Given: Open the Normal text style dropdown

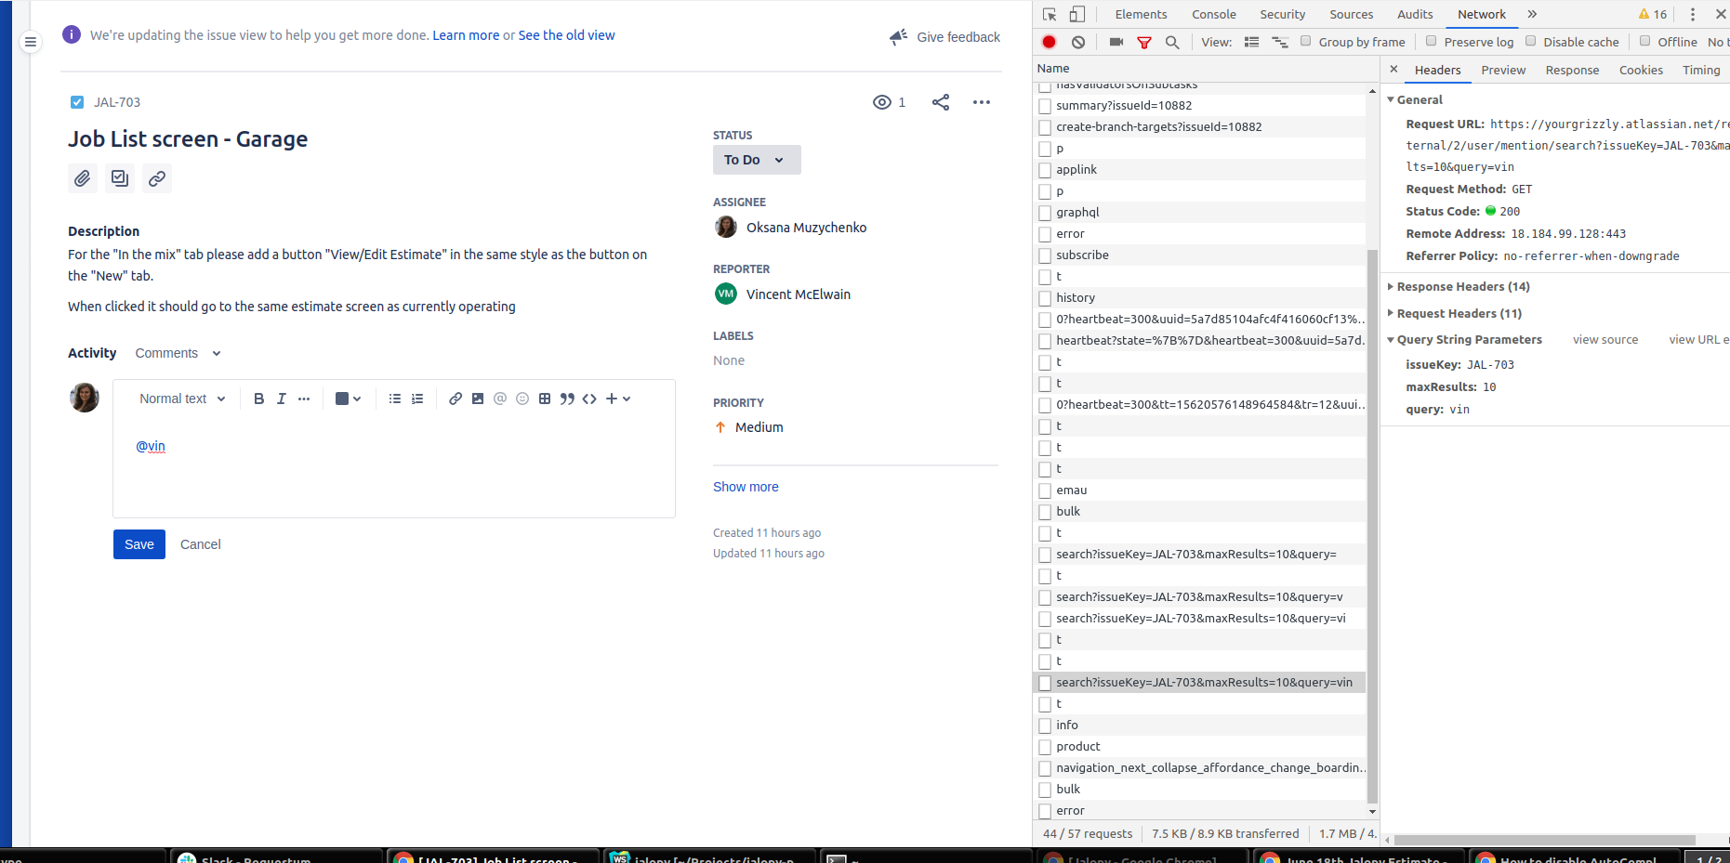Looking at the screenshot, I should (182, 399).
